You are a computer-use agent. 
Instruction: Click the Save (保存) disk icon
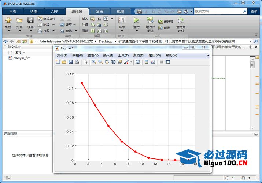click(30, 20)
